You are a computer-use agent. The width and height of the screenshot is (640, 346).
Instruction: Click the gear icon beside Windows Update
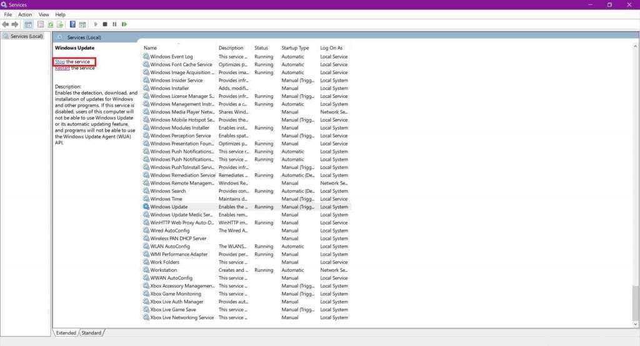click(x=146, y=207)
